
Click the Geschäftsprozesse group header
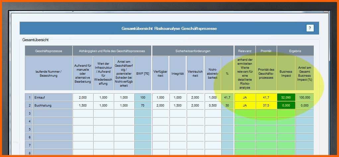[x=48, y=51]
